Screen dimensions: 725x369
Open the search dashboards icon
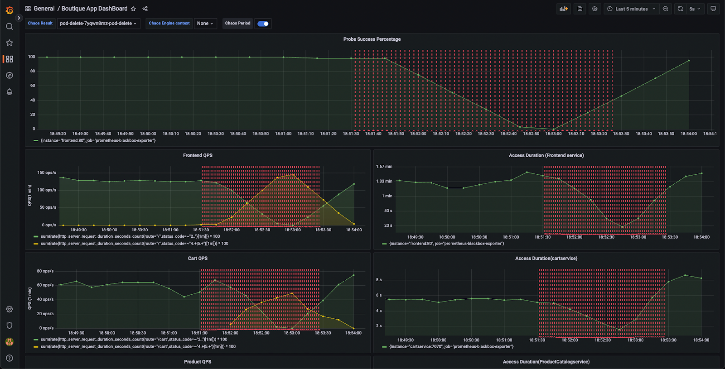9,27
